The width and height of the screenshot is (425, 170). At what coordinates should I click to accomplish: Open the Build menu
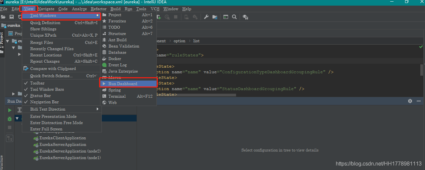pyautogui.click(x=116, y=9)
